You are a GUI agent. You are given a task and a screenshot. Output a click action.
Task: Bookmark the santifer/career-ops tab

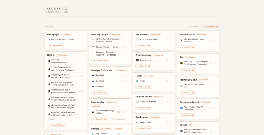(x=78, y=91)
